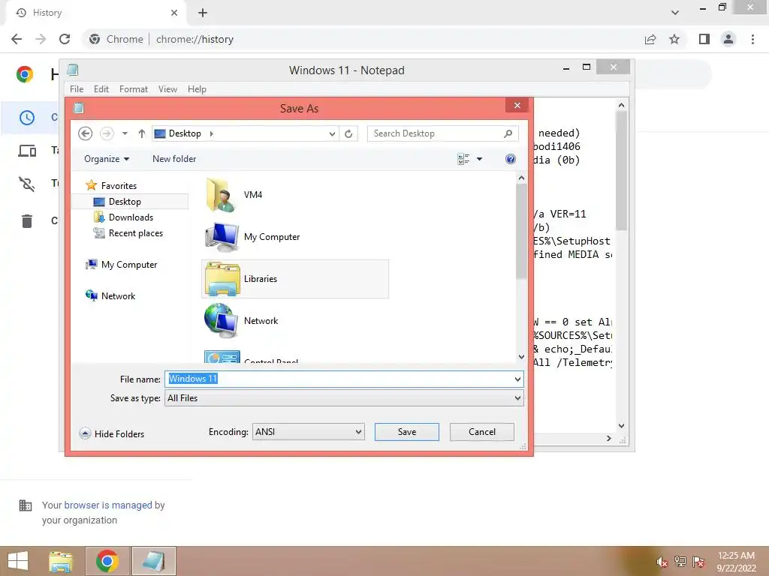
Task: Open Windows Start button
Action: [x=18, y=561]
